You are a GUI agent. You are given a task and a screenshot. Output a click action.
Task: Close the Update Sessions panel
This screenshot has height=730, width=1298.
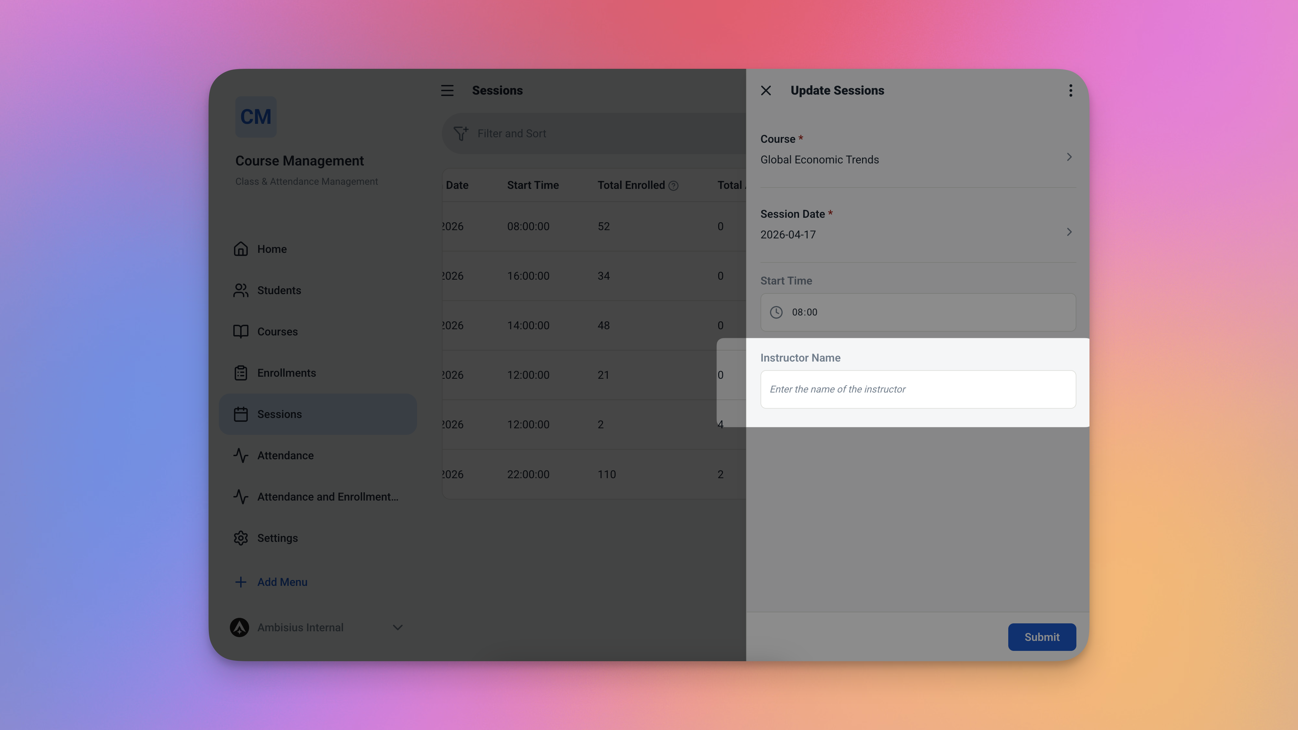tap(766, 91)
